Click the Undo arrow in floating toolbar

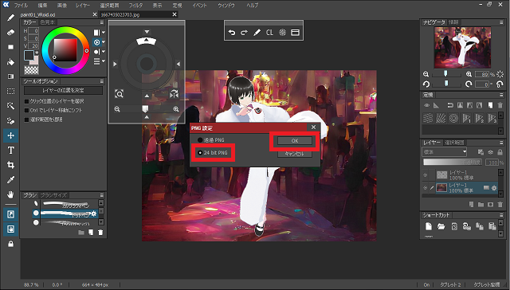click(x=232, y=33)
